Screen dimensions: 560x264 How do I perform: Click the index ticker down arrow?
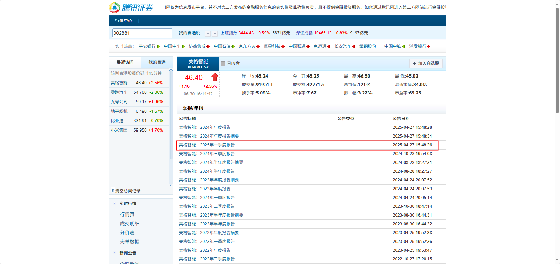(x=215, y=34)
